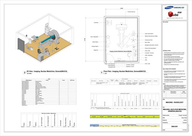This screenshot has height=136, width=192.
Task: Click the "Issue Date" value field
Action: pyautogui.click(x=184, y=118)
